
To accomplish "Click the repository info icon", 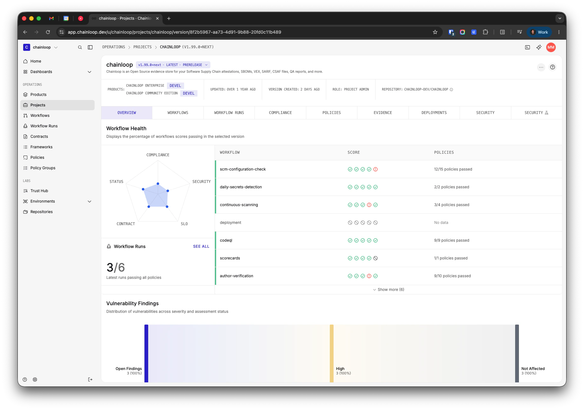I will tap(451, 90).
